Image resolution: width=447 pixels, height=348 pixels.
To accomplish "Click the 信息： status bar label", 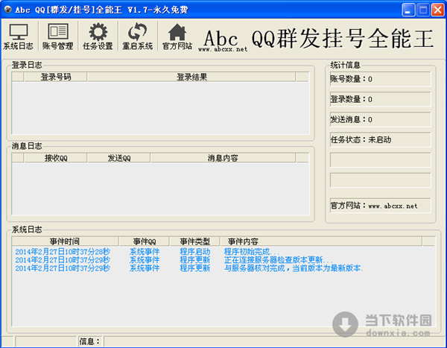I will click(90, 341).
